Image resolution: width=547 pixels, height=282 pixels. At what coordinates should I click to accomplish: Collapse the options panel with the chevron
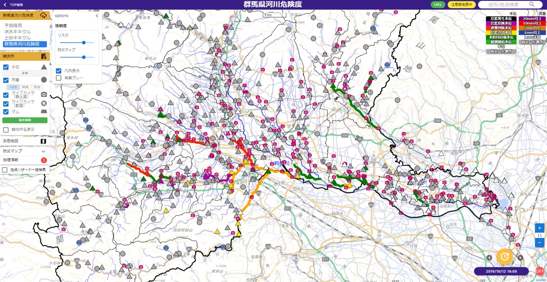pyautogui.click(x=97, y=16)
